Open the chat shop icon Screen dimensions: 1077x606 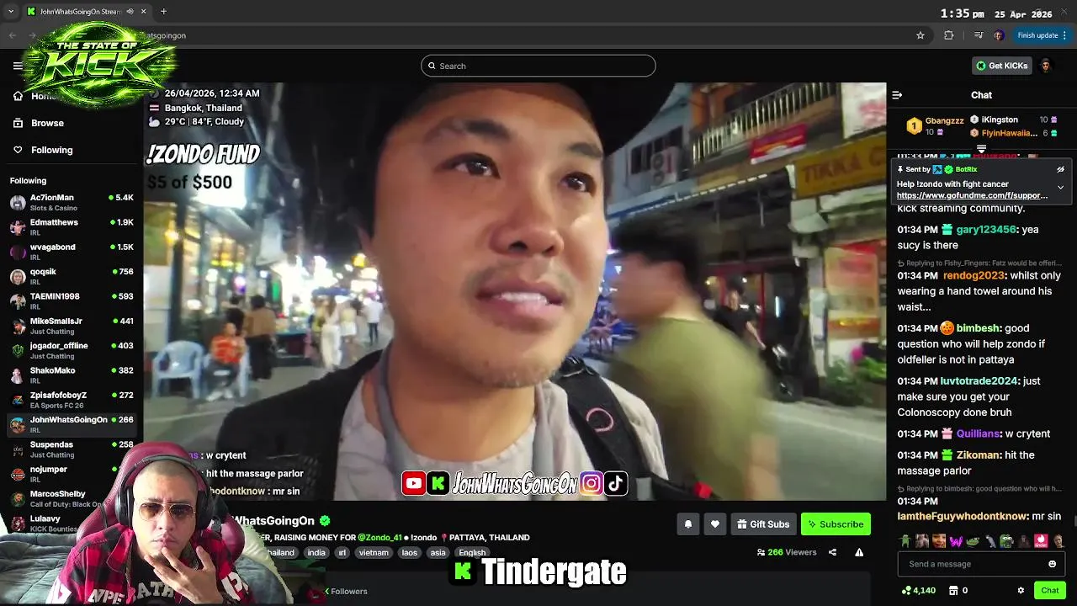(955, 590)
